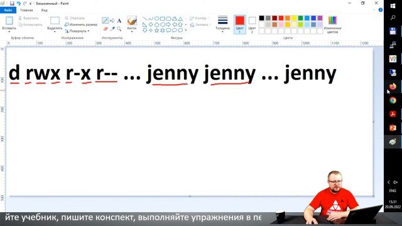Open PowerPoint from the taskbar
This screenshot has width=402, height=226.
point(393,127)
